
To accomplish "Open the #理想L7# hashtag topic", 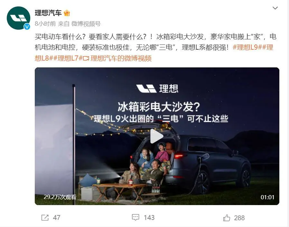I will tap(68, 58).
